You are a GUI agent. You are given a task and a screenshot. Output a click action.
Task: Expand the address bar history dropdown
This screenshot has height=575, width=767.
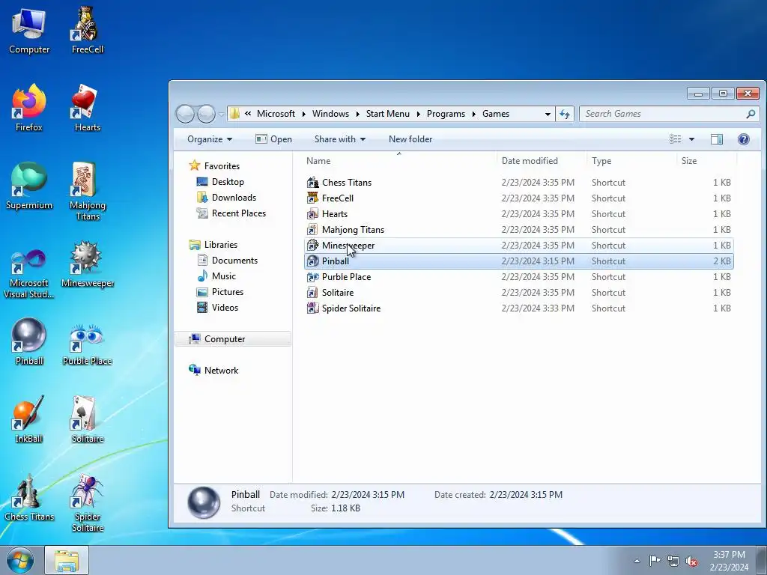click(548, 114)
